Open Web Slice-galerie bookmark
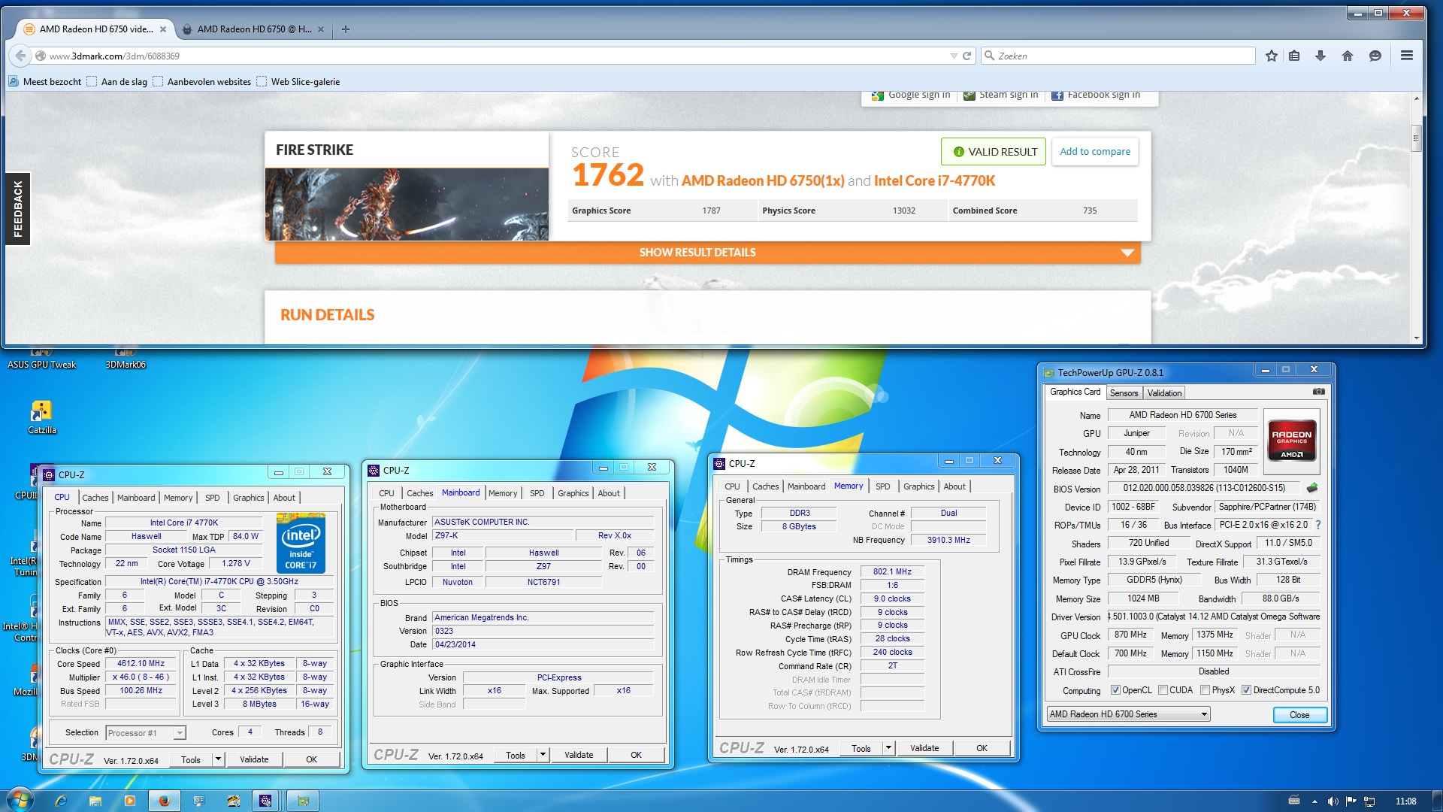This screenshot has height=812, width=1443. (298, 82)
